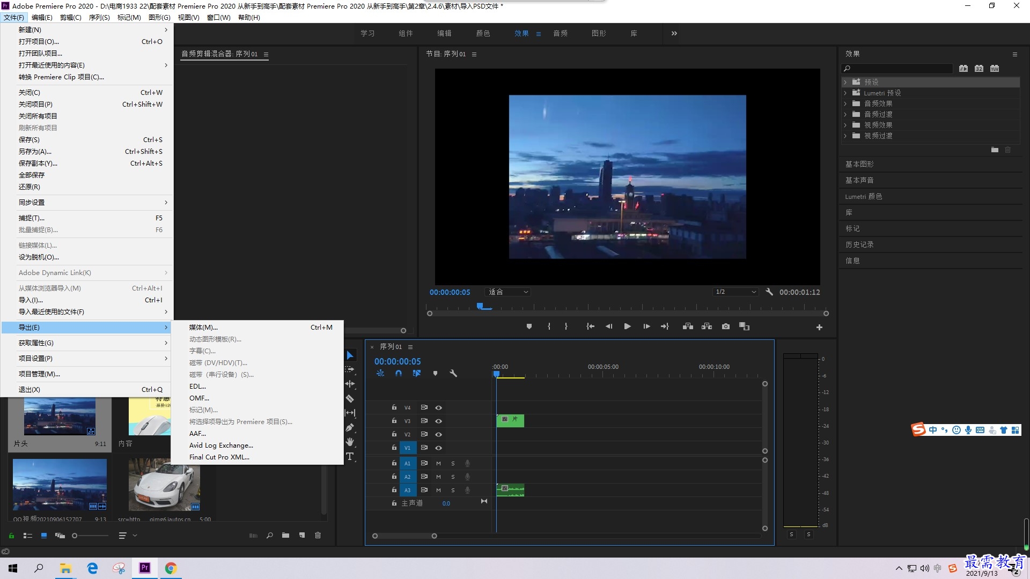Screen dimensions: 1030x579
Task: Choose Final Cut Pro XML... export
Action: (257, 457)
